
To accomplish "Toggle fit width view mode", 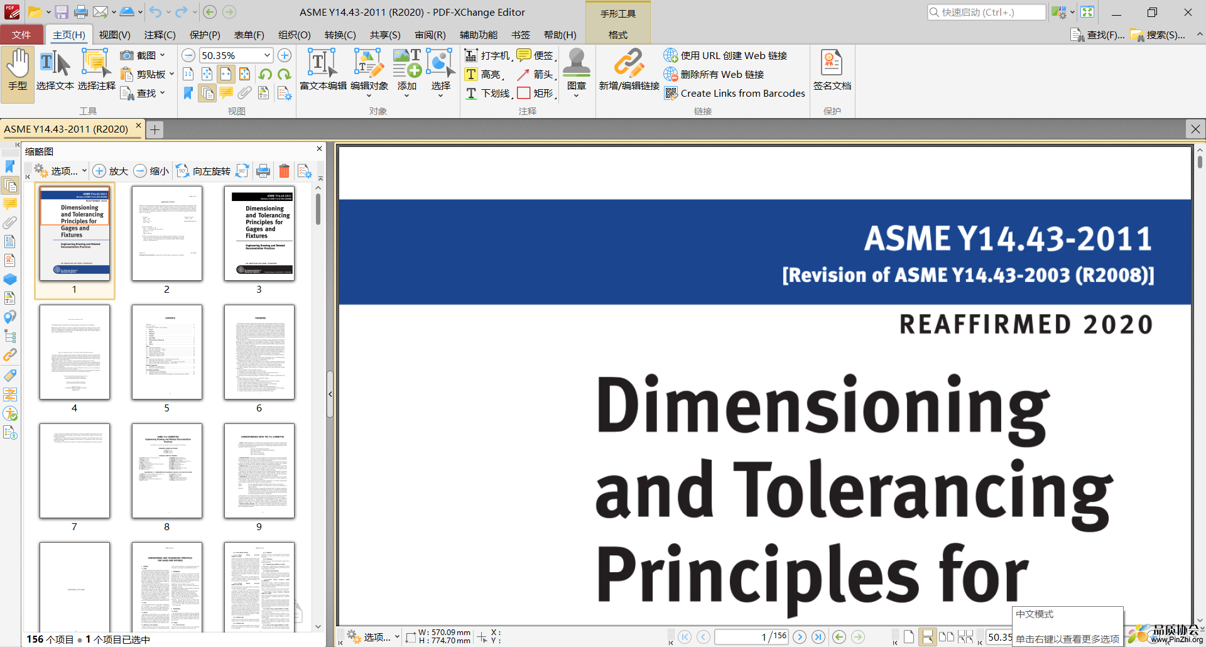I will coord(225,74).
